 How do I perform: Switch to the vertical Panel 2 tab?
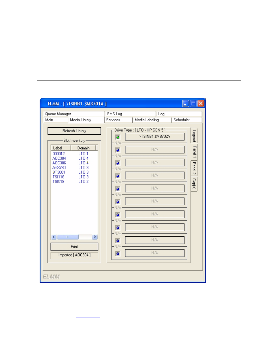tap(194, 168)
